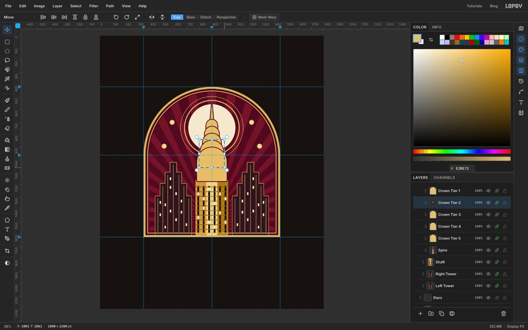Delete layer with the trash icon
528x330 pixels.
coord(504,313)
